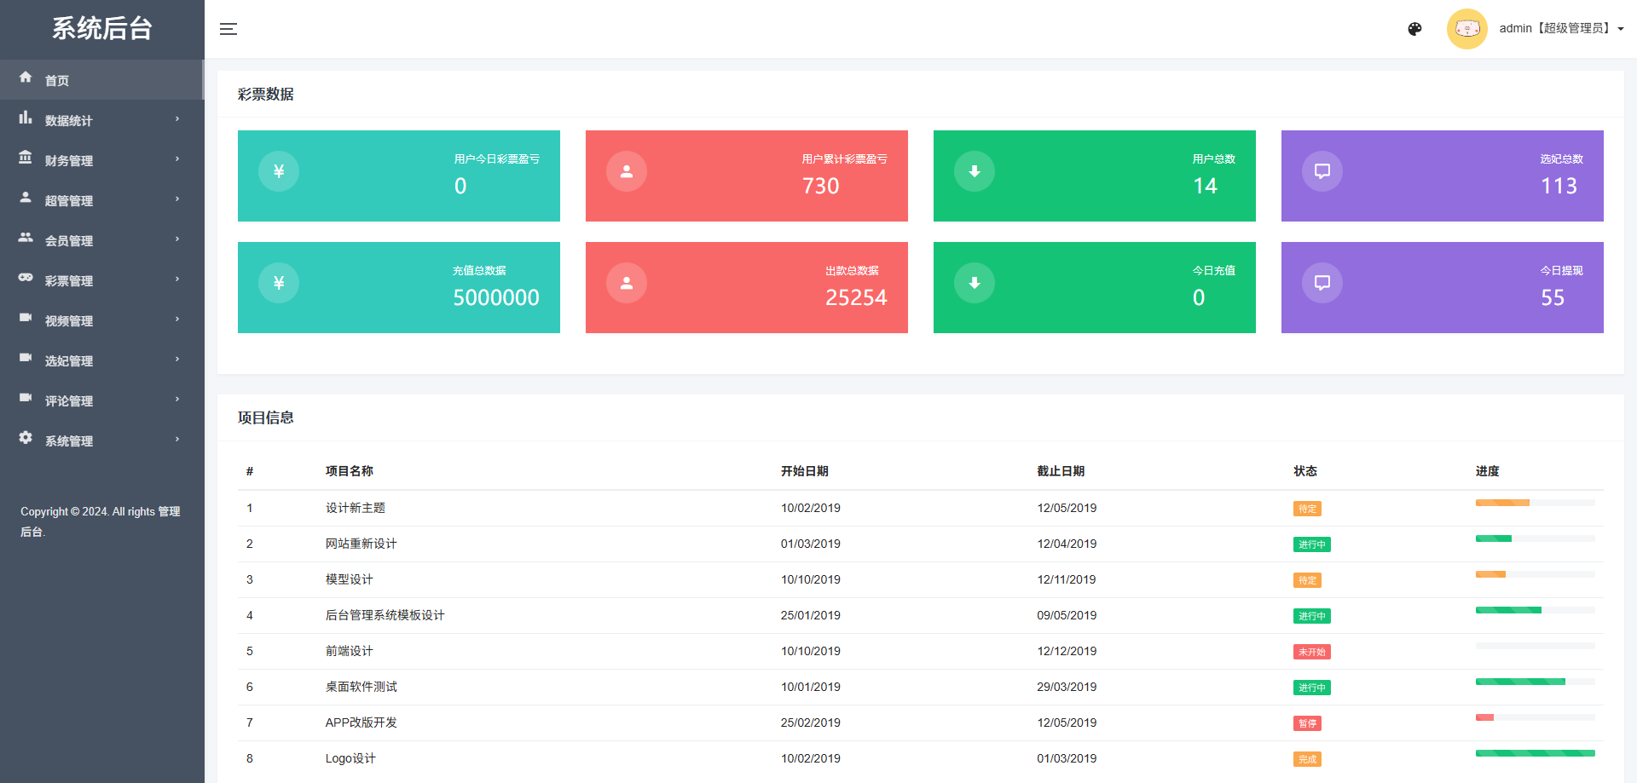
Task: Click the admin avatar image
Action: coord(1466,29)
